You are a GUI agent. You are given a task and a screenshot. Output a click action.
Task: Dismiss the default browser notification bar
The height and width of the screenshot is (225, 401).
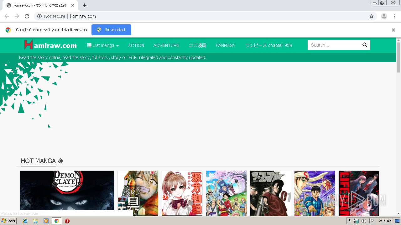tap(393, 30)
